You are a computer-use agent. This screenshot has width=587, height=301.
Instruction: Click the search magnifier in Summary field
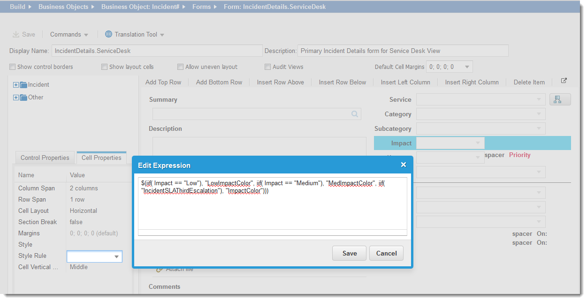point(355,114)
